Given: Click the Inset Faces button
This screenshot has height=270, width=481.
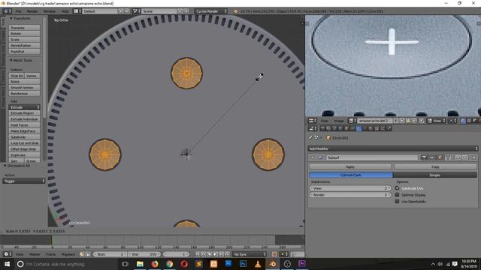Looking at the screenshot, I should click(x=24, y=125).
